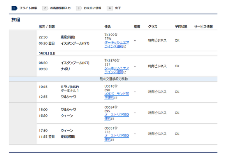
Task: Click arrival airport 東京(成田)
Action: pos(68,136)
